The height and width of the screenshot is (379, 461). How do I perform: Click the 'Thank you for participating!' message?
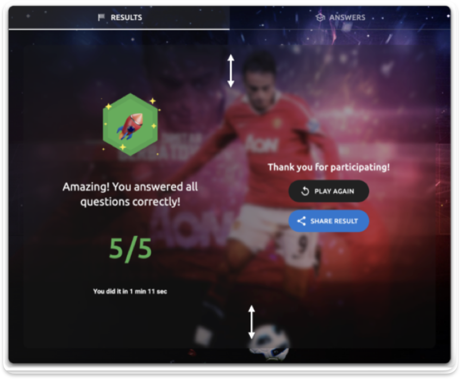pos(329,167)
